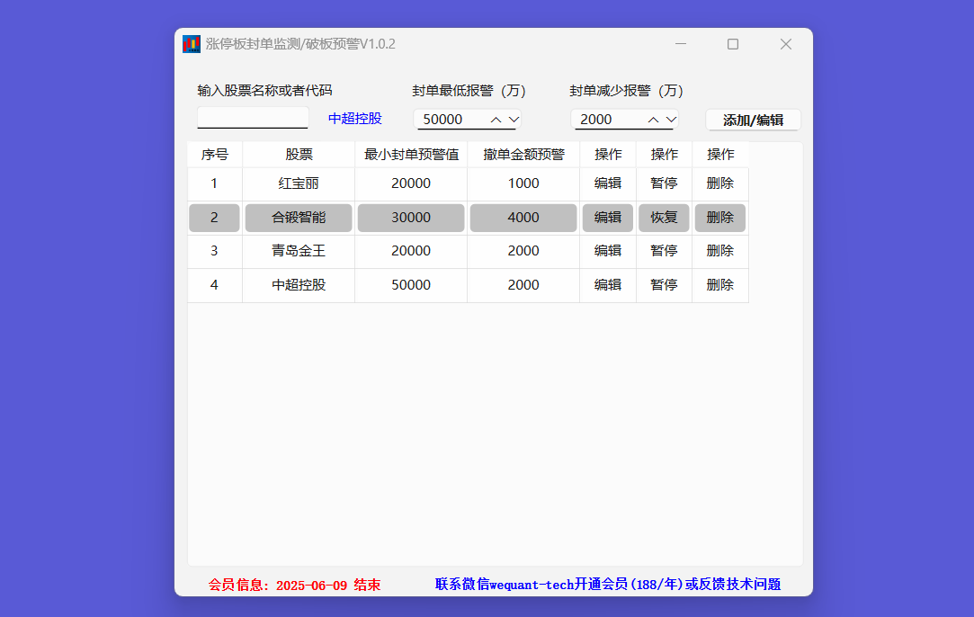Click the 最小封单预警值 column header
The height and width of the screenshot is (617, 974).
(x=411, y=155)
